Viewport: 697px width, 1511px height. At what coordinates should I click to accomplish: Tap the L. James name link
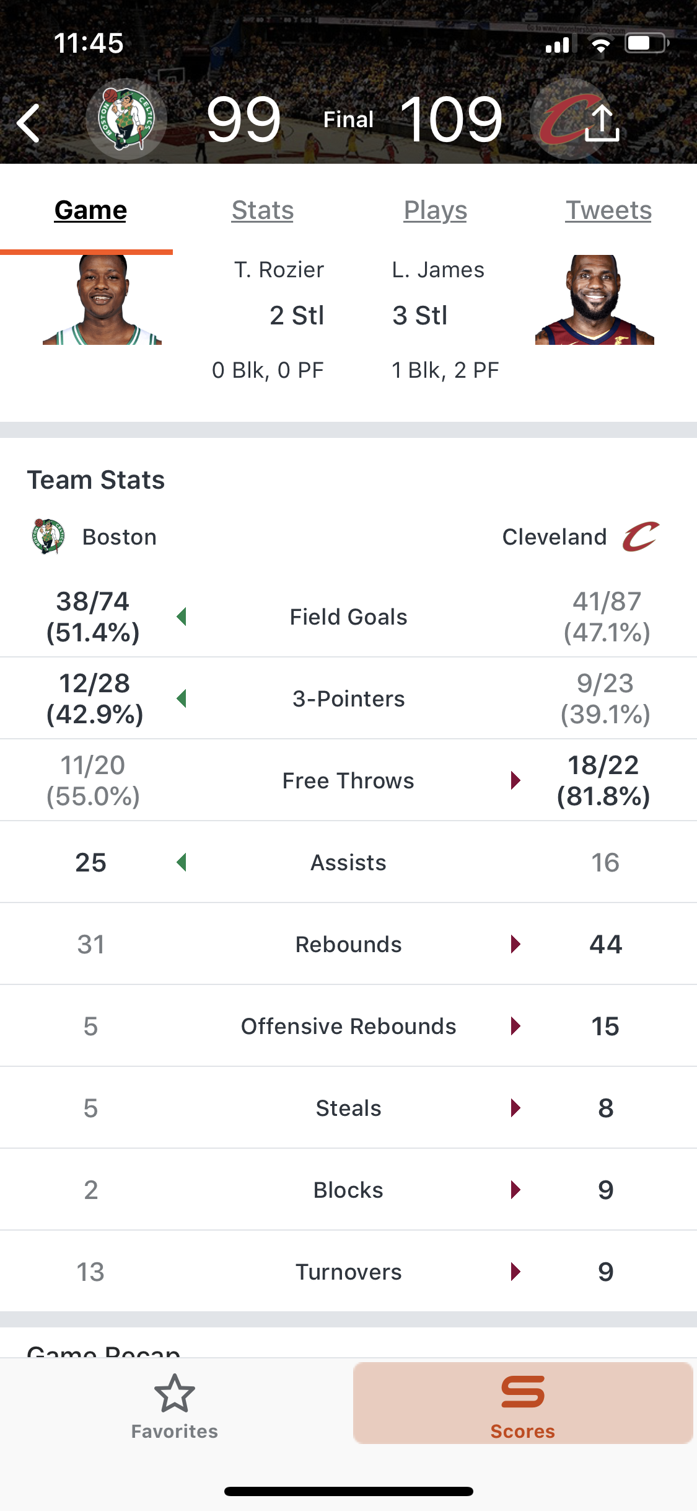438,270
